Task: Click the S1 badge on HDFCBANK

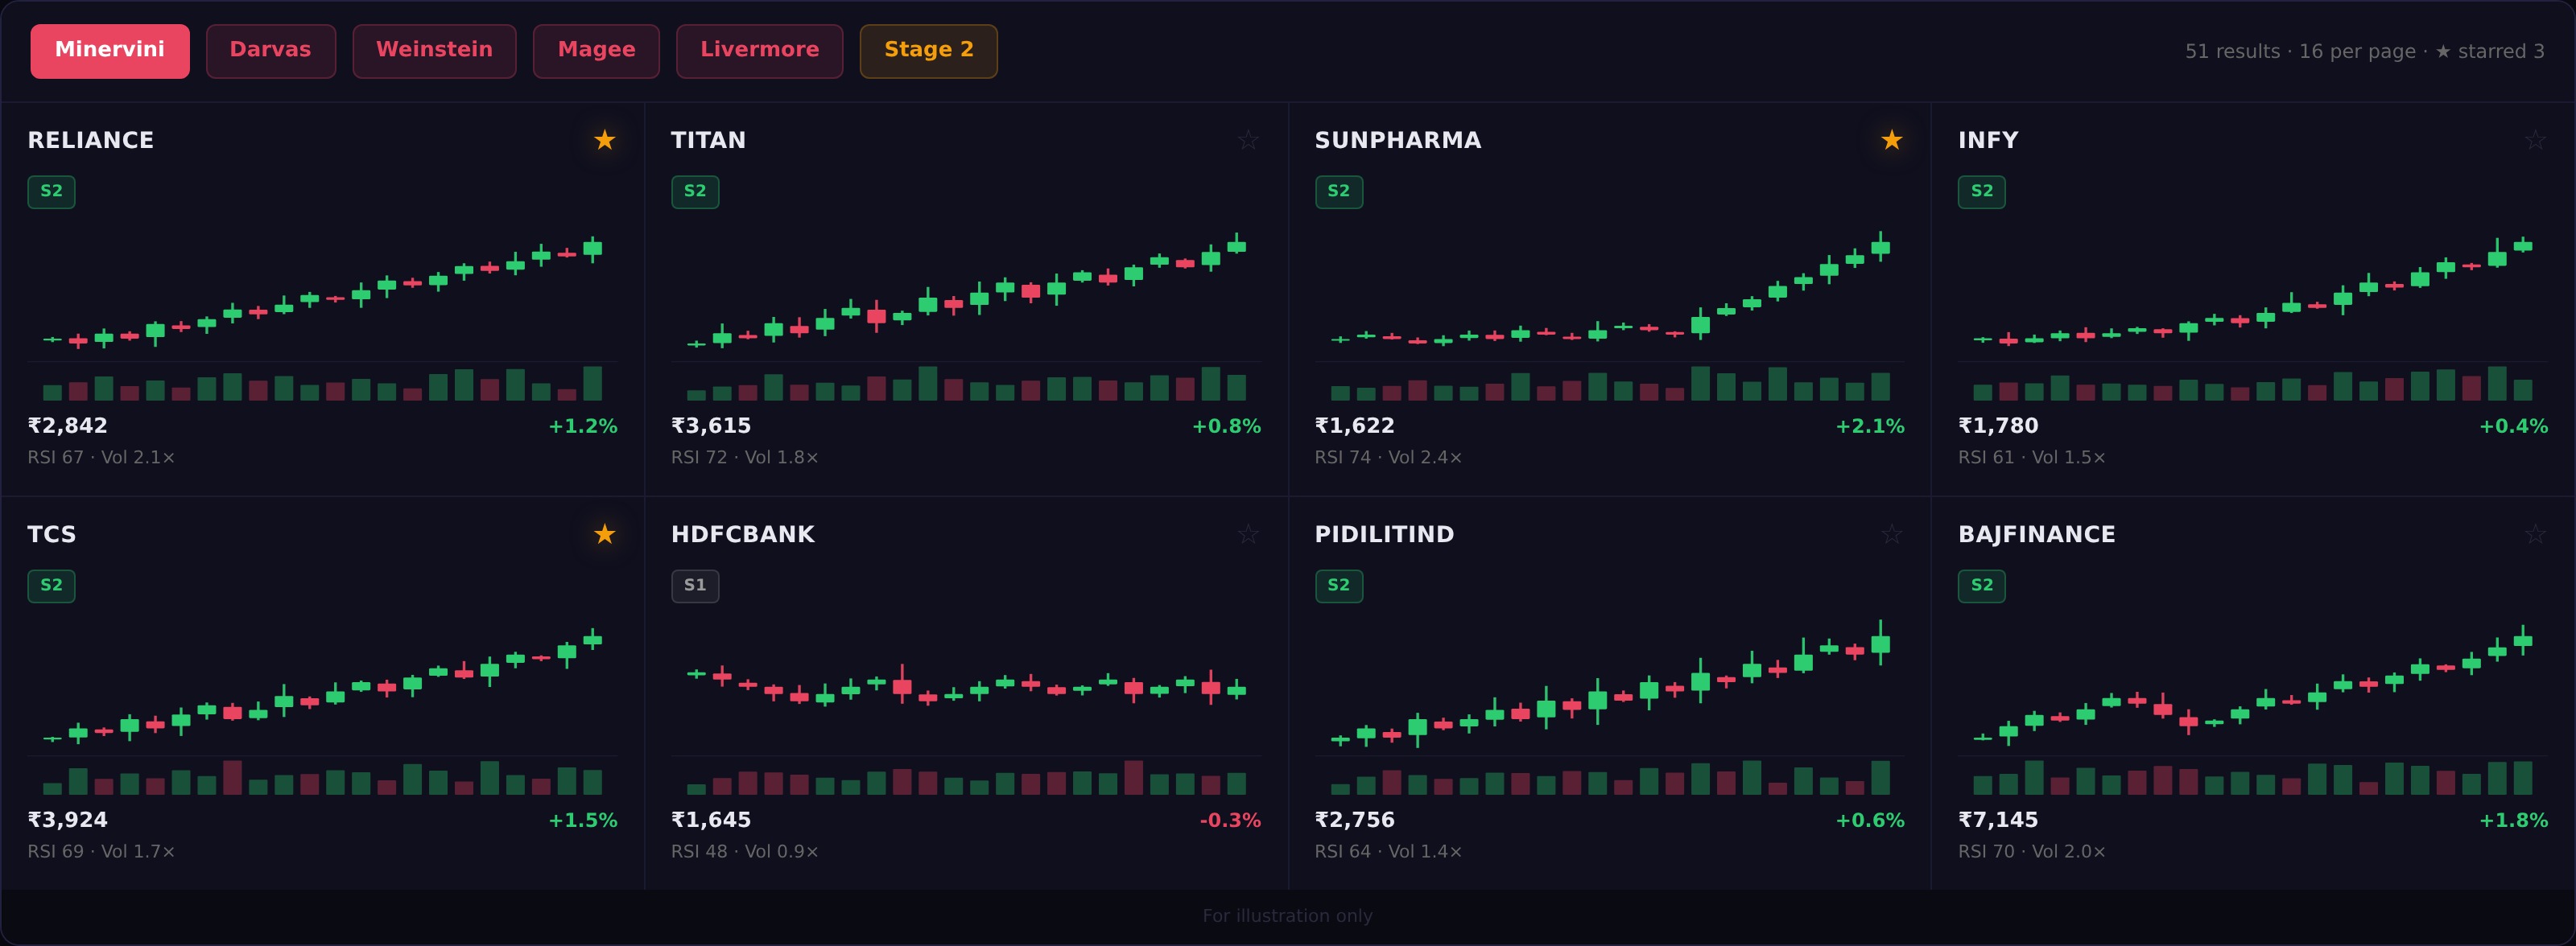Action: coord(695,586)
